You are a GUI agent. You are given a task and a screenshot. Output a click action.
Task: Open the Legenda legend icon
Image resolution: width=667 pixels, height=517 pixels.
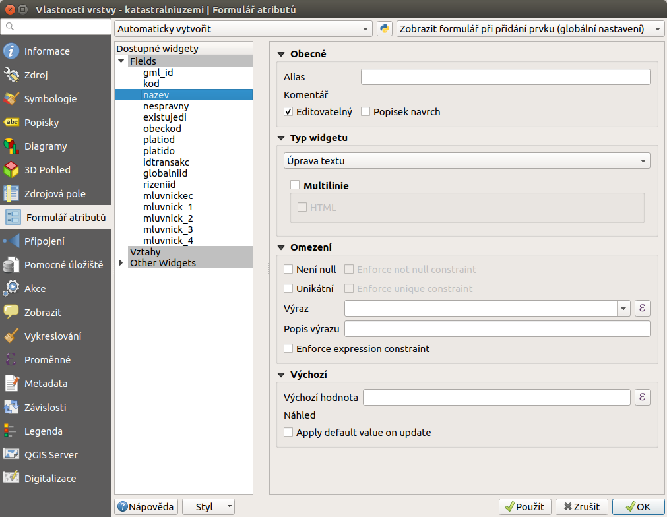11,431
